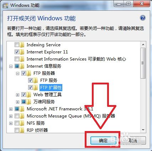Click the blue help question mark icon
The height and width of the screenshot is (151, 152).
point(143,18)
